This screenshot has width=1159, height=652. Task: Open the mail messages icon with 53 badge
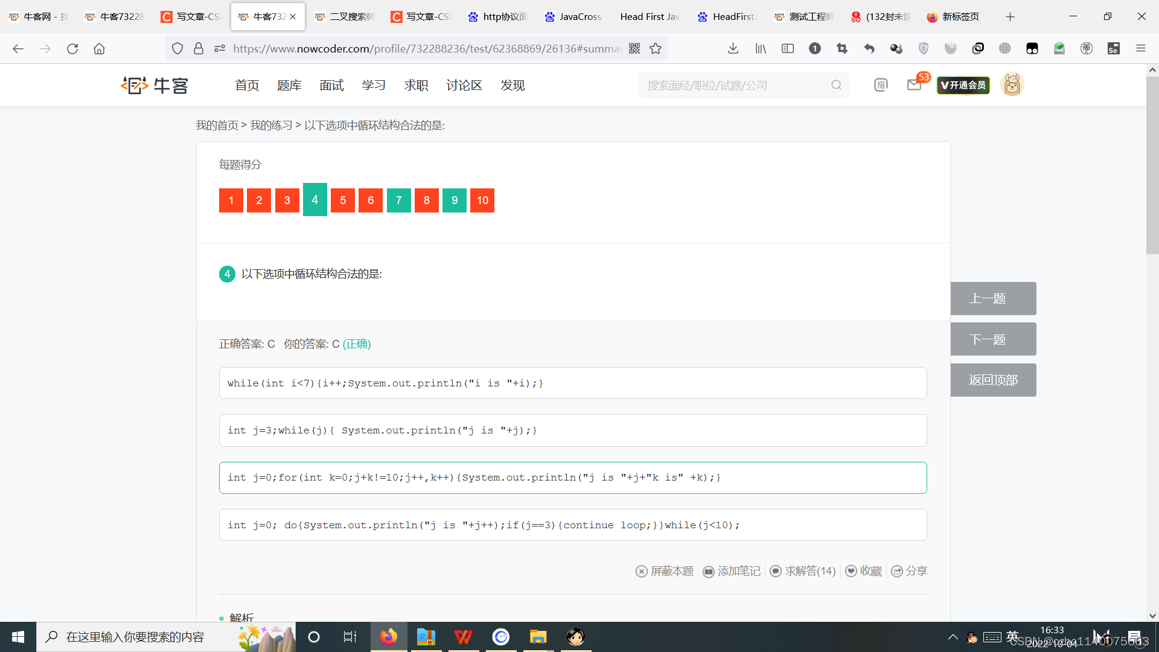[x=915, y=85]
